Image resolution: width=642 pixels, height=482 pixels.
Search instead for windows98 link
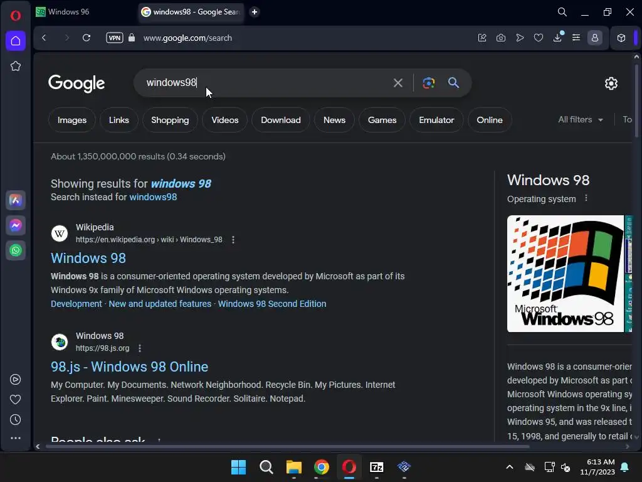click(x=153, y=197)
